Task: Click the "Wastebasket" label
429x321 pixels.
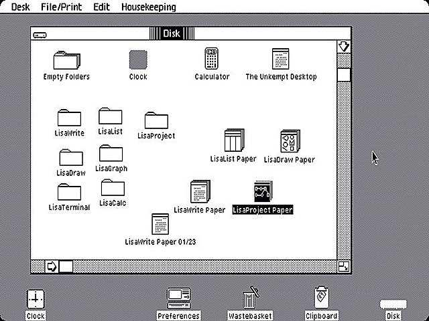Action: (x=250, y=316)
